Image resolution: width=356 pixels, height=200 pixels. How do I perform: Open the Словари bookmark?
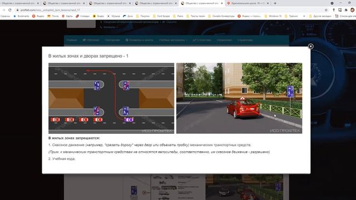(x=83, y=16)
